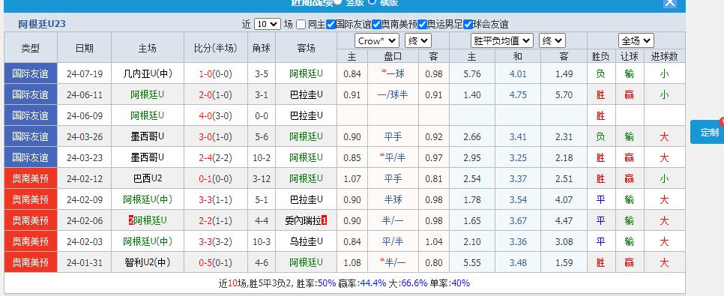The height and width of the screenshot is (296, 724).
Task: Uncheck the 国际友谊 filter checkbox
Action: [x=331, y=25]
